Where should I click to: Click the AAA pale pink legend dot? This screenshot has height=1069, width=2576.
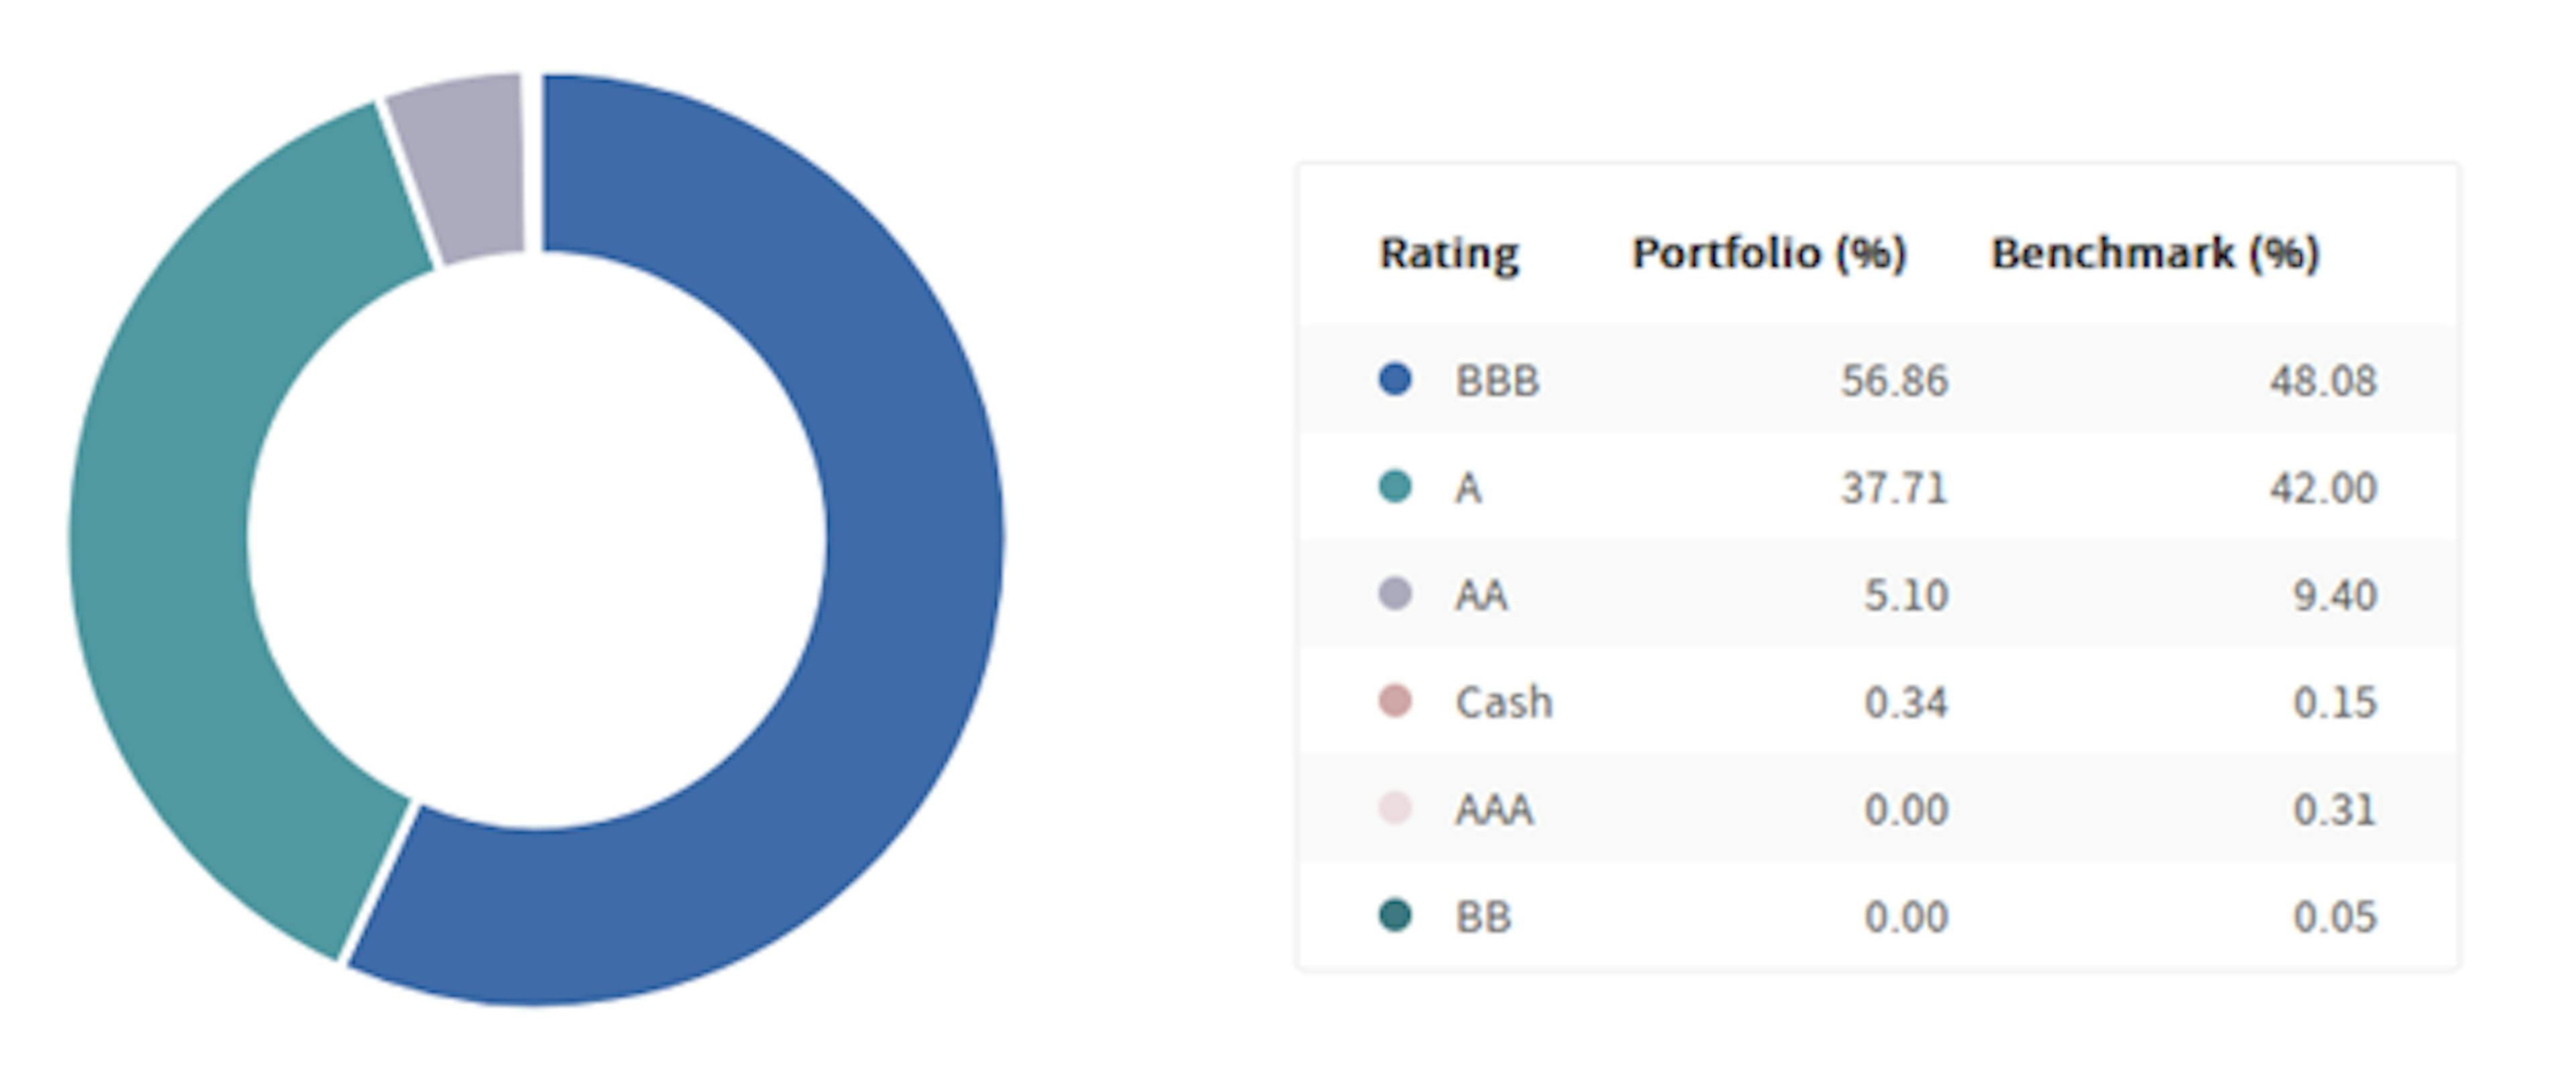click(1394, 808)
